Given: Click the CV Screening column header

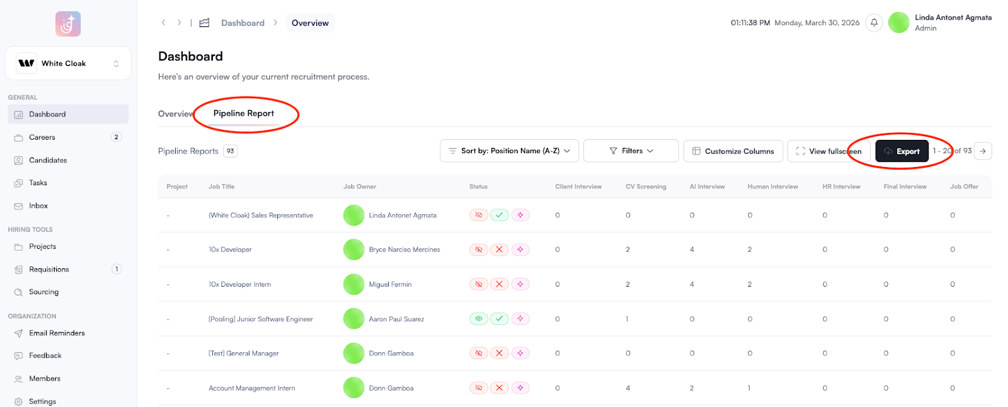Looking at the screenshot, I should (x=646, y=186).
